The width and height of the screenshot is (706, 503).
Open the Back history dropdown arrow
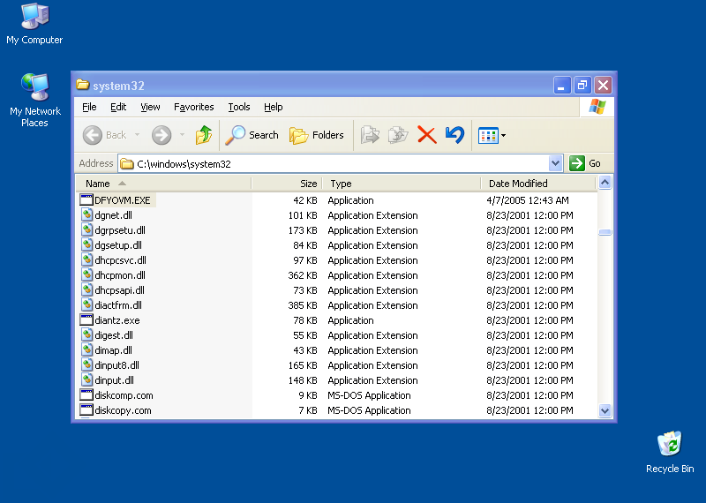pyautogui.click(x=138, y=135)
